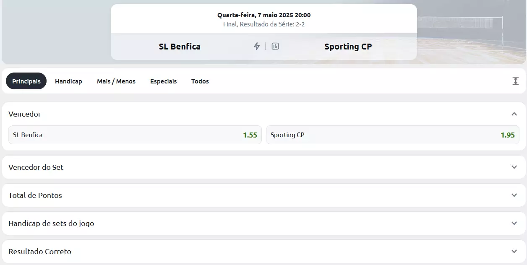Click the lightning bolt icon between team names
527x265 pixels.
[257, 46]
